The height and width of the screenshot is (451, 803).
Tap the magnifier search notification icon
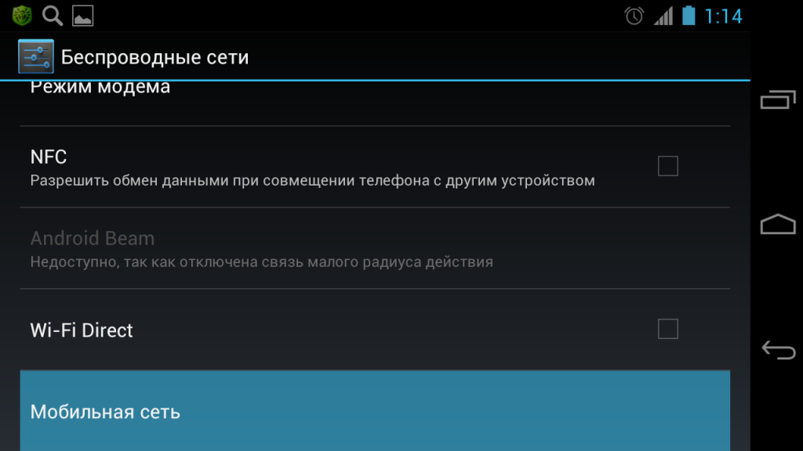(53, 16)
